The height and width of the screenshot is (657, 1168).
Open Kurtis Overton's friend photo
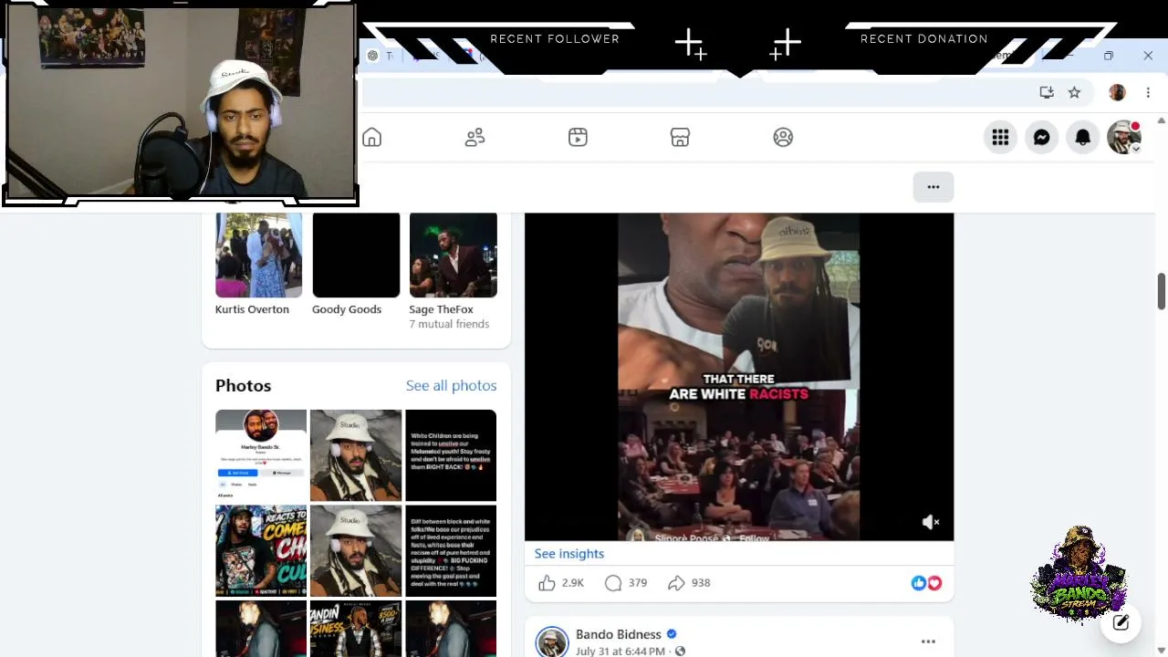click(258, 255)
